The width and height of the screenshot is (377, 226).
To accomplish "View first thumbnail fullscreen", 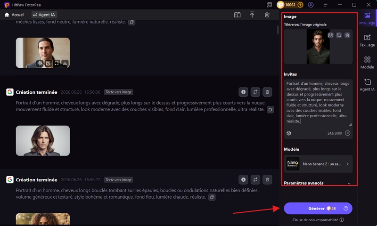I will tap(57, 64).
